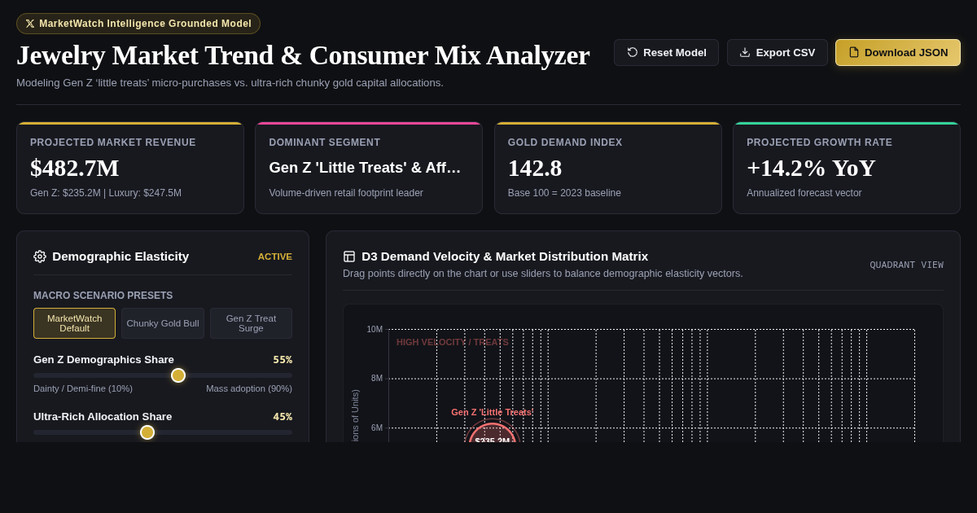The width and height of the screenshot is (977, 513).
Task: Click the Macro Scenario Presets heading
Action: [x=103, y=296]
